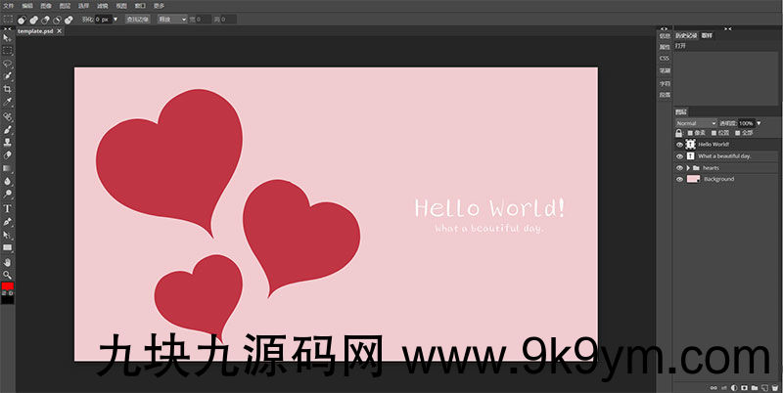Choose the replace-selection mode icon
783x393 pixels.
pyautogui.click(x=22, y=20)
